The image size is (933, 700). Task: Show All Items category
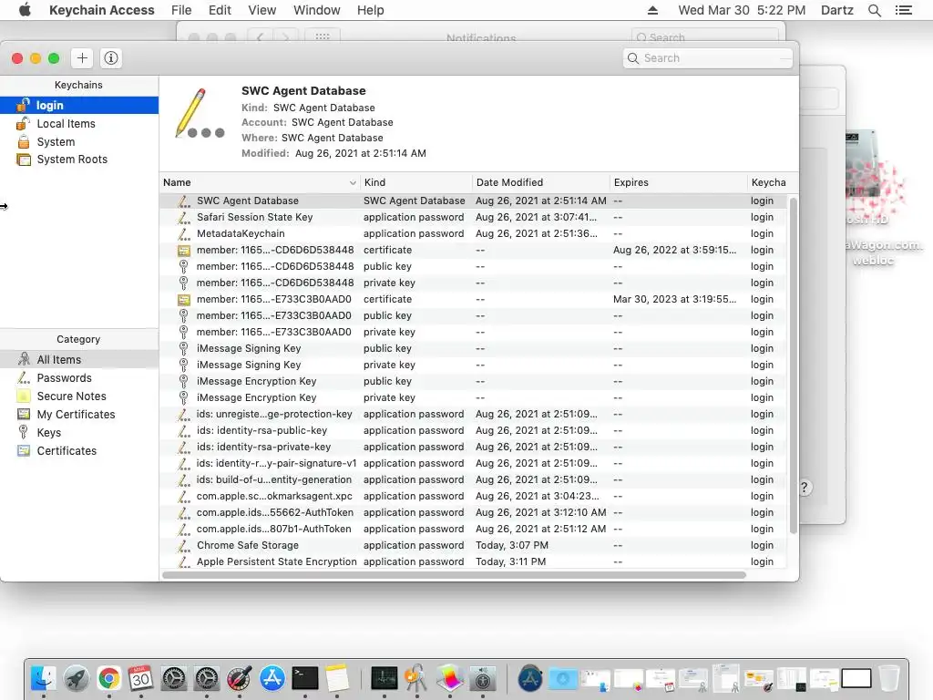(x=79, y=359)
